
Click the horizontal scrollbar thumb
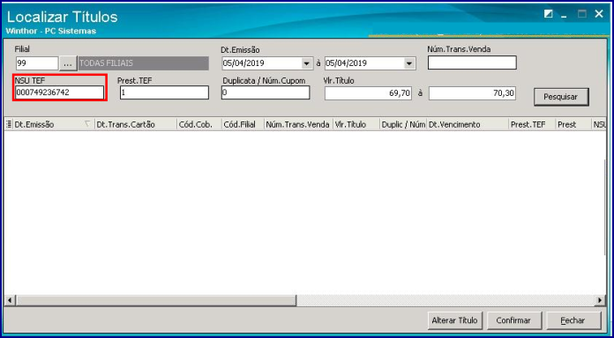point(156,300)
